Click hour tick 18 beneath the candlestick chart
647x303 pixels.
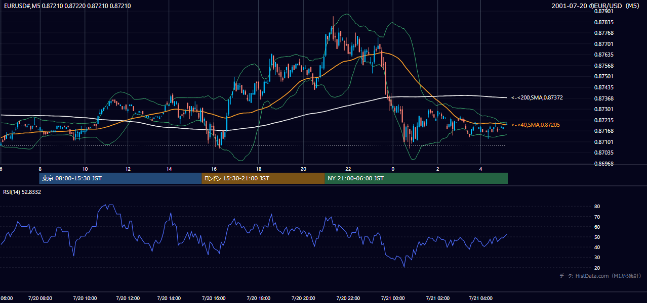pyautogui.click(x=259, y=169)
